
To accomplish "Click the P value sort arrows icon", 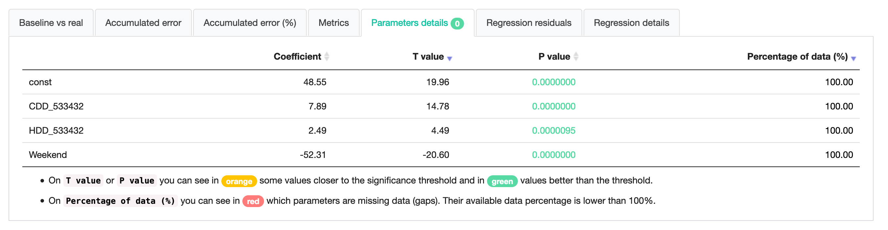I will coord(576,57).
